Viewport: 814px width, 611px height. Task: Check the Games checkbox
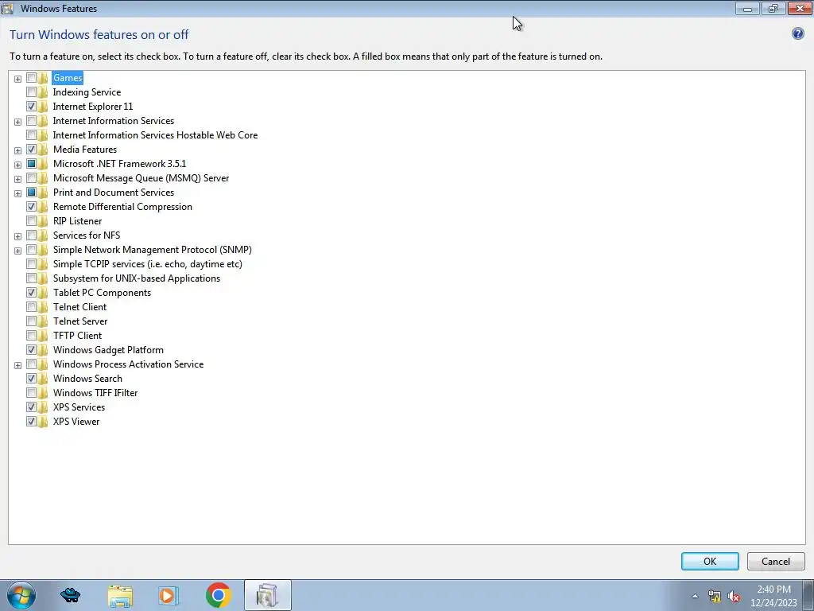(31, 78)
